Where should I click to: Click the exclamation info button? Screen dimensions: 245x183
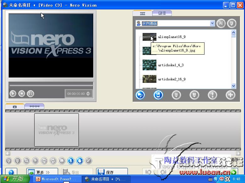click(212, 95)
